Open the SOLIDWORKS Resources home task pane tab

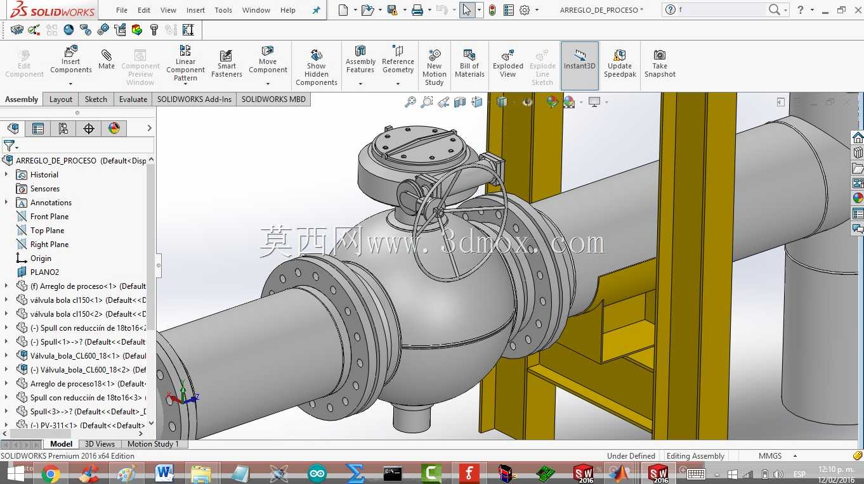click(x=858, y=138)
